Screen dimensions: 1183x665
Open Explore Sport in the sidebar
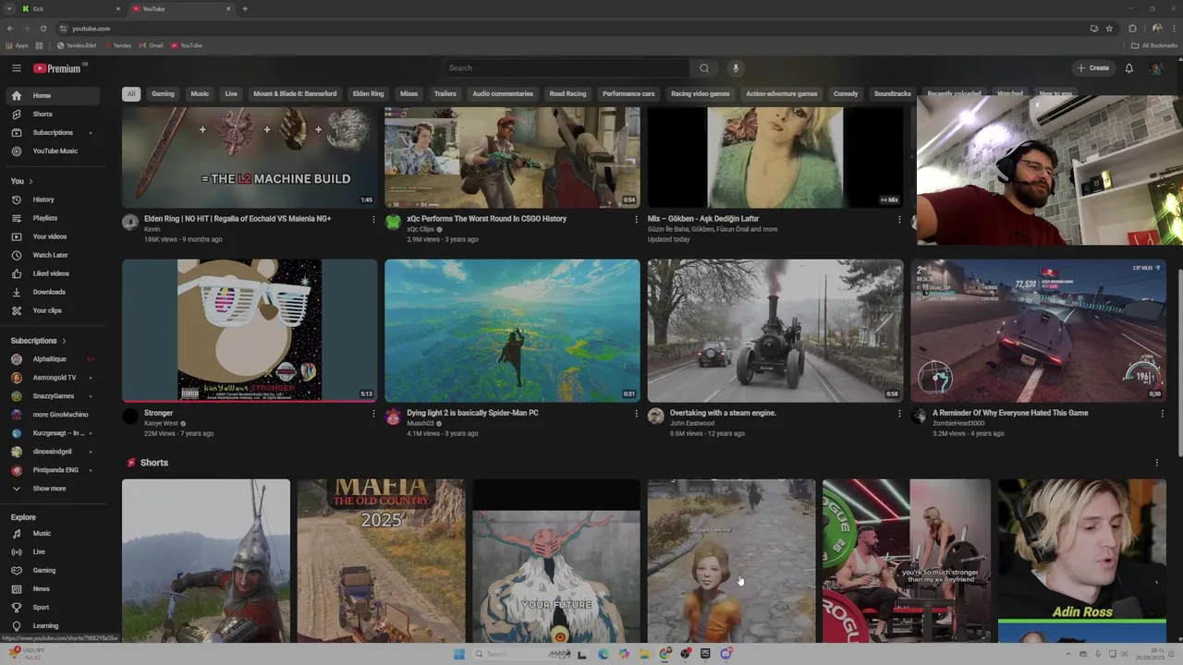[x=51, y=608]
